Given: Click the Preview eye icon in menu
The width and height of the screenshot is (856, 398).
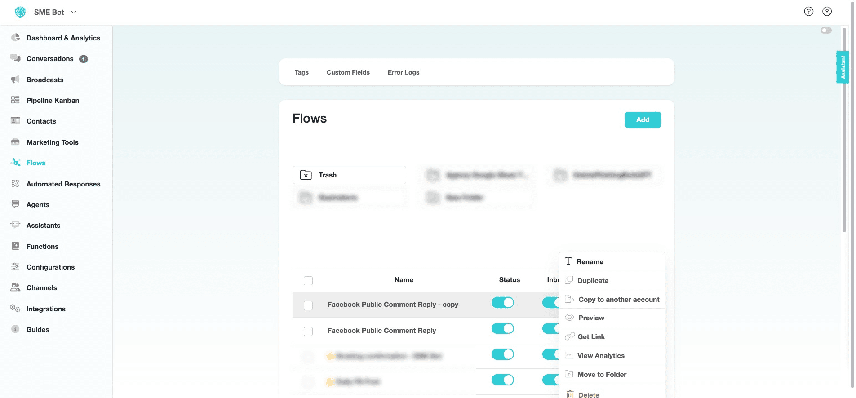Looking at the screenshot, I should [569, 318].
